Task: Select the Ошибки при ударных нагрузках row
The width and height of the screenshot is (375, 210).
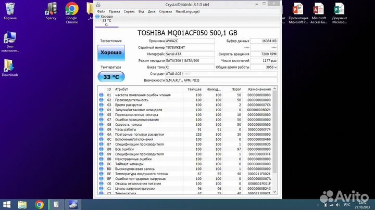Action: (185, 179)
